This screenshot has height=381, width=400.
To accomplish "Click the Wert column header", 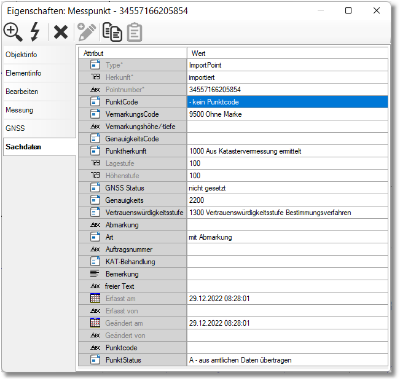I will tap(287, 53).
